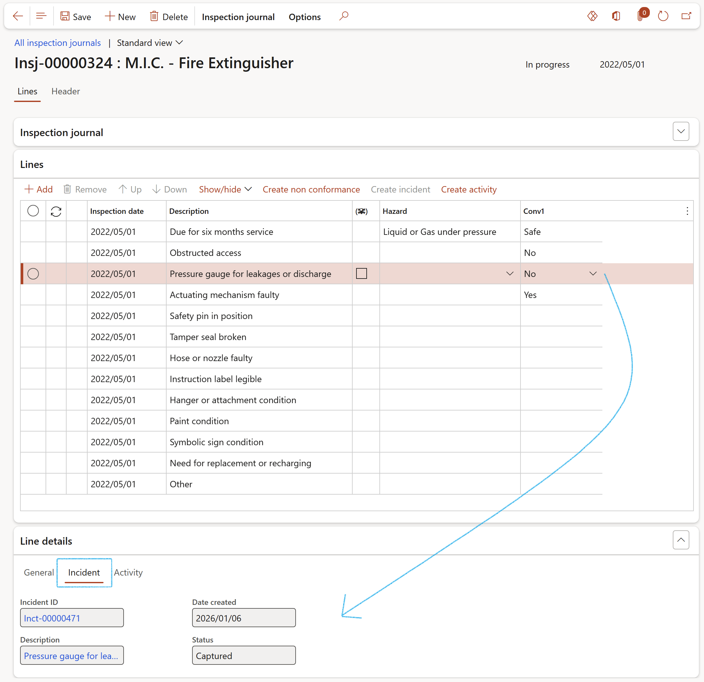
Task: Open form in new window icon
Action: [686, 16]
